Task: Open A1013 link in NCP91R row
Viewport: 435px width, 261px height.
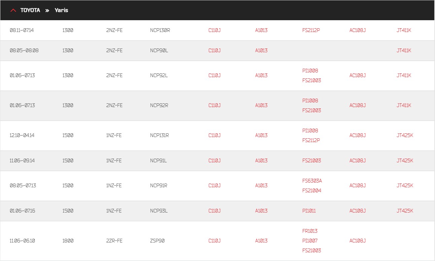Action: [x=261, y=186]
